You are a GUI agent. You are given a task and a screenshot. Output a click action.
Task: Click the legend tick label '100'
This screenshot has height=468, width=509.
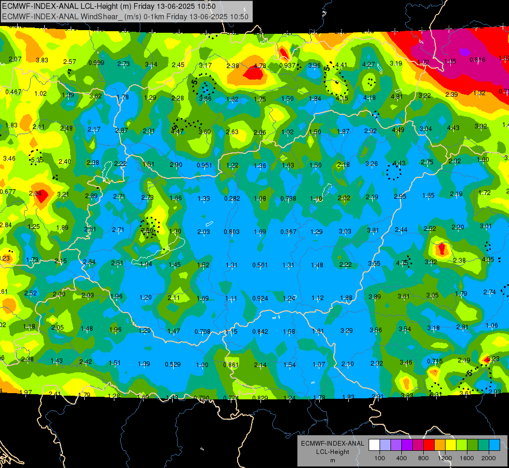[380, 458]
